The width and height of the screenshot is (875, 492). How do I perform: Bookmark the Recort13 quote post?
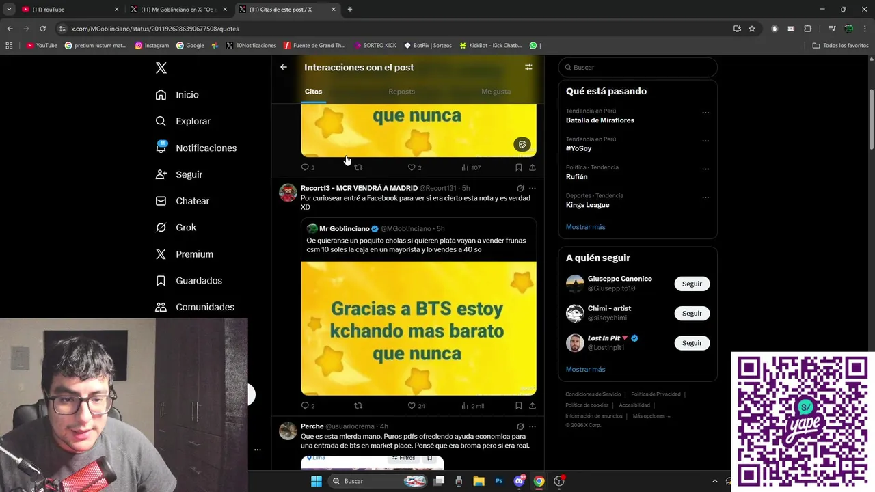519,406
